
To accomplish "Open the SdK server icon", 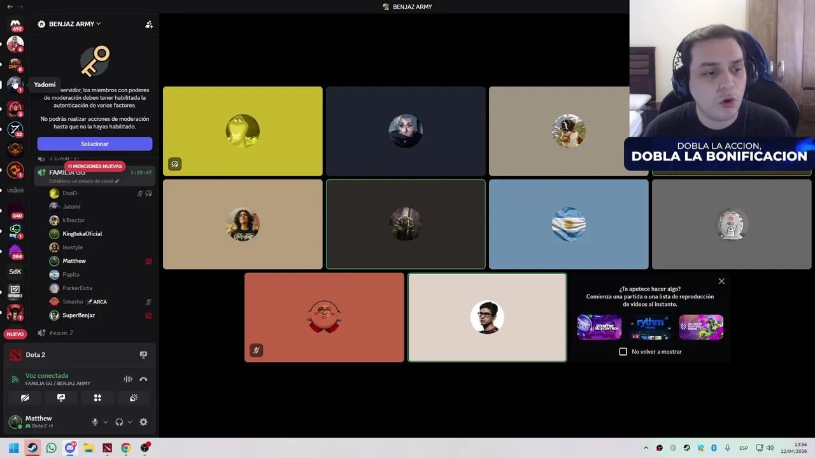I will tap(15, 272).
